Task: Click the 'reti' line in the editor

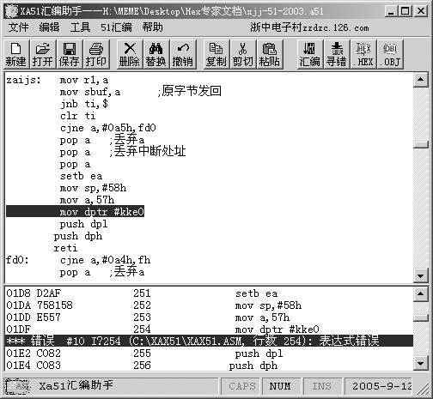Action: click(x=65, y=248)
